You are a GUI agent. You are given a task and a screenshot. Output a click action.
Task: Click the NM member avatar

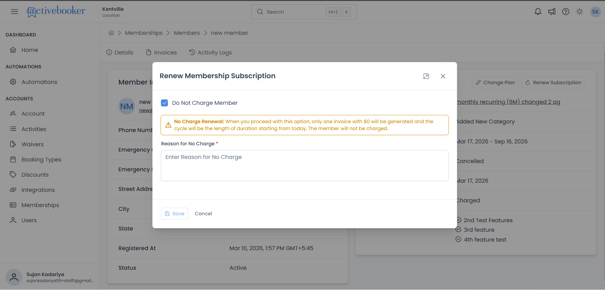click(x=127, y=106)
